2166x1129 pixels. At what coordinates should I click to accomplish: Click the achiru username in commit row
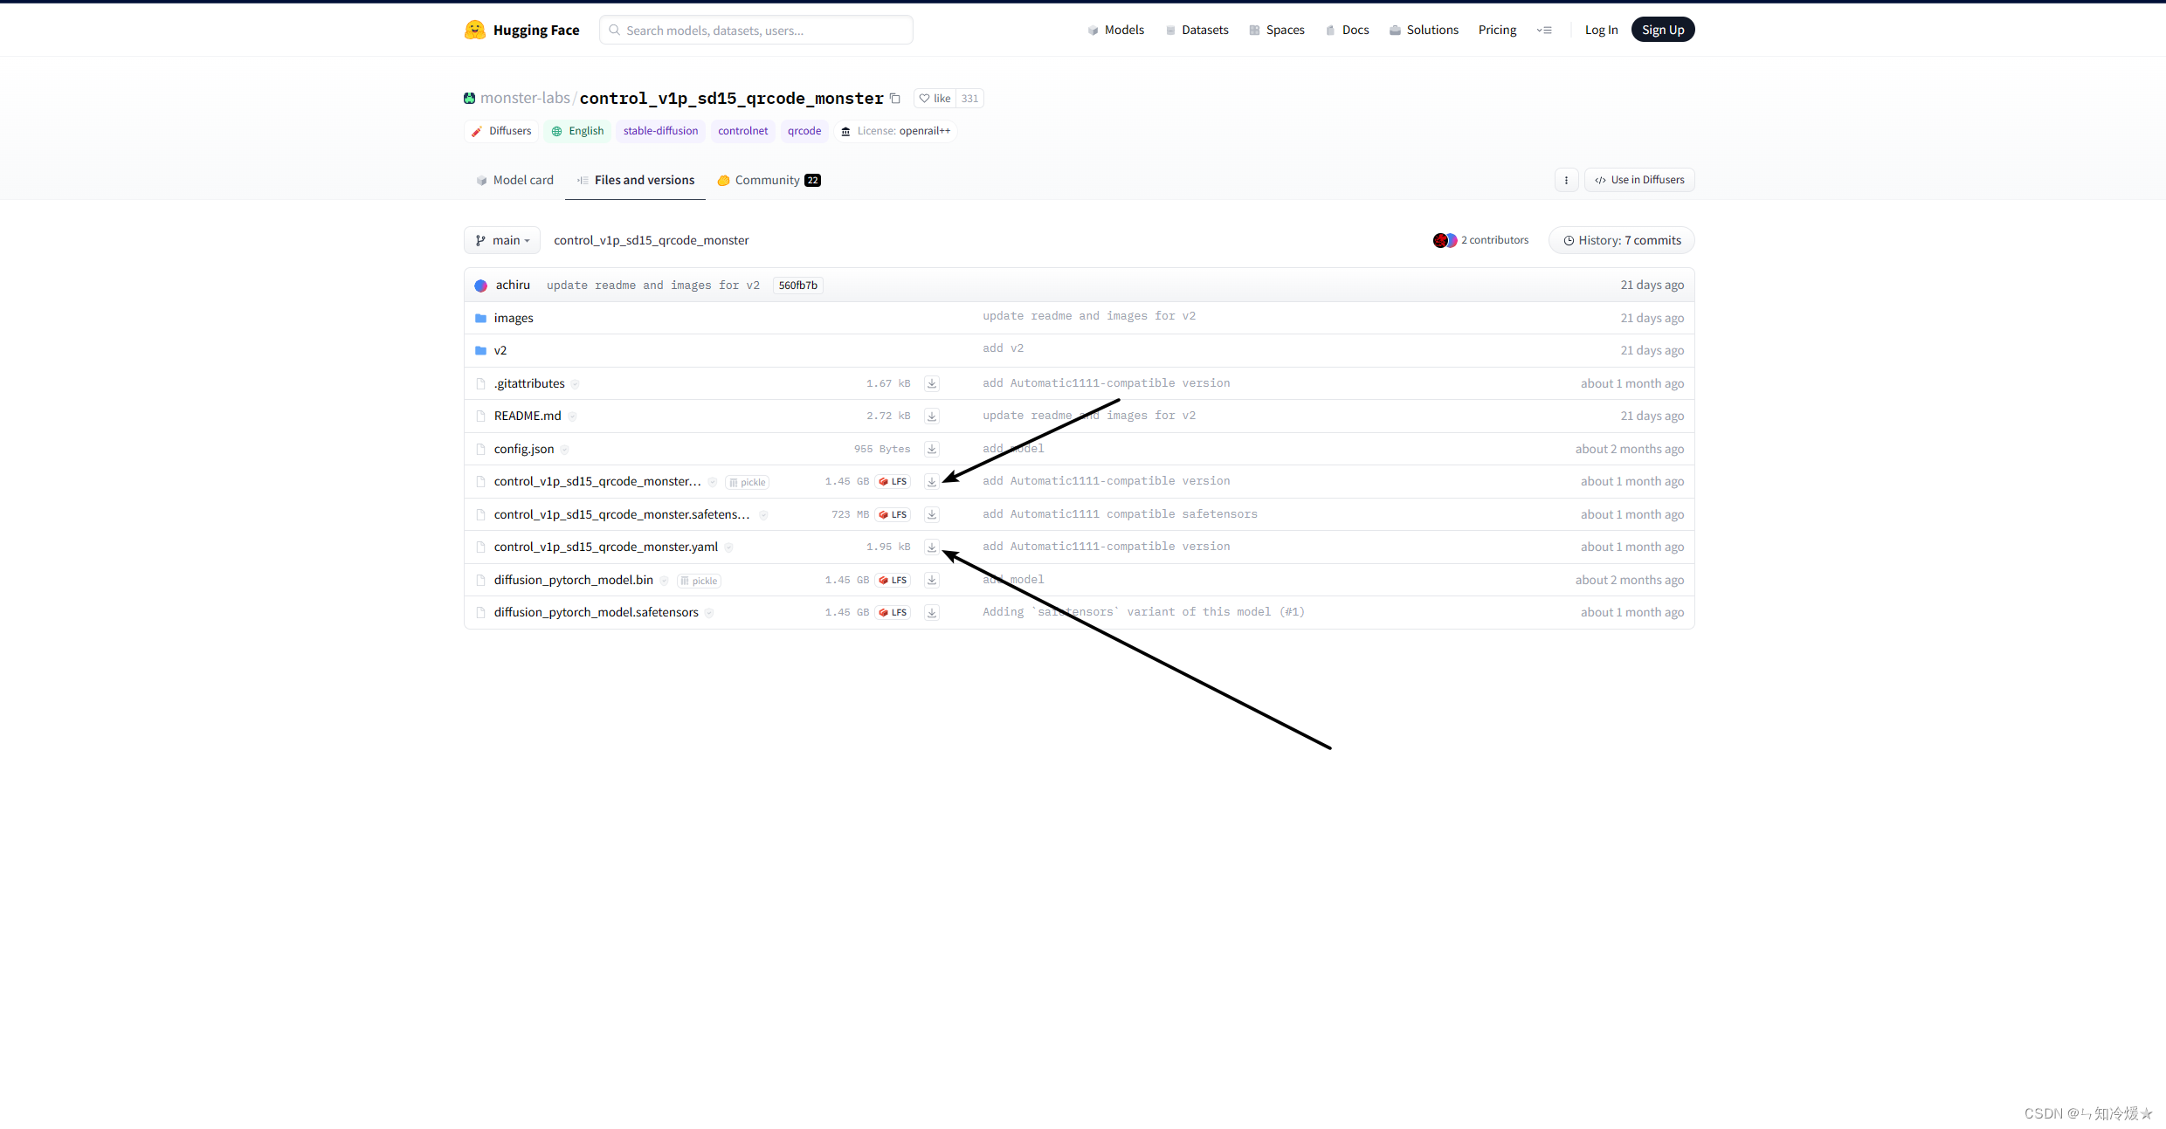pyautogui.click(x=513, y=286)
